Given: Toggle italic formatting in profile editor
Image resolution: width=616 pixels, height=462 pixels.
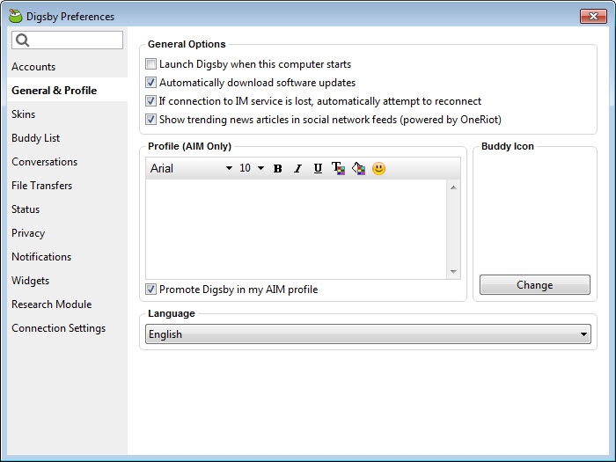Looking at the screenshot, I should [x=297, y=169].
